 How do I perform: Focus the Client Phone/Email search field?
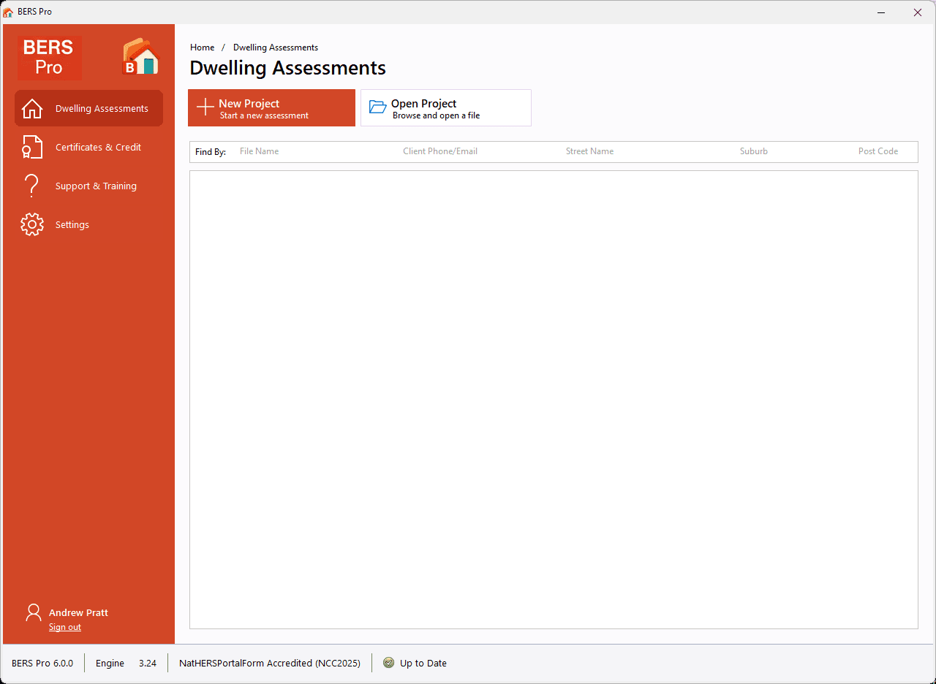click(x=479, y=151)
